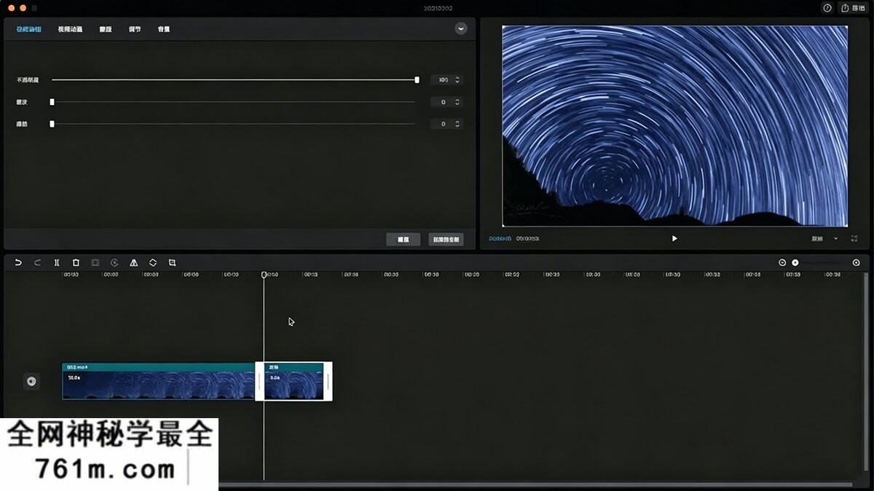The image size is (874, 491).
Task: Step the 磨皮 value with stepper arrows
Action: 457,102
